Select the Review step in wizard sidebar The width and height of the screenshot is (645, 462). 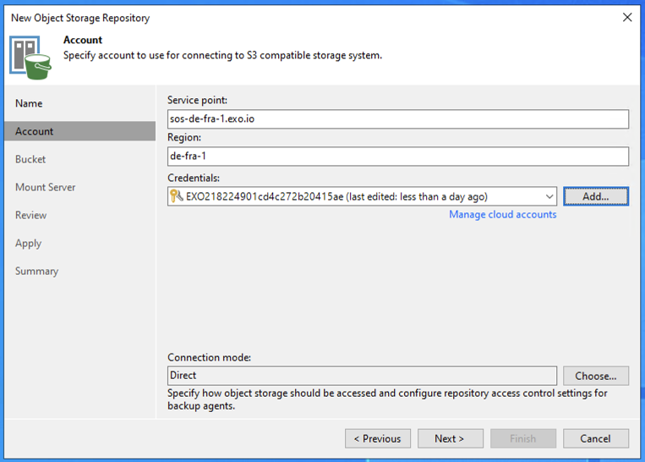pyautogui.click(x=31, y=215)
